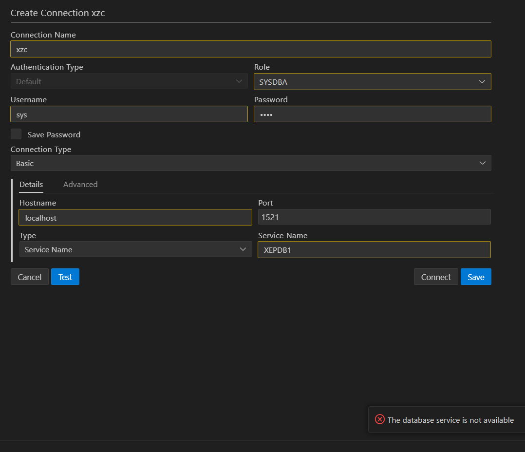This screenshot has width=525, height=452.
Task: Select the Hostname field showing localhost
Action: pyautogui.click(x=135, y=217)
